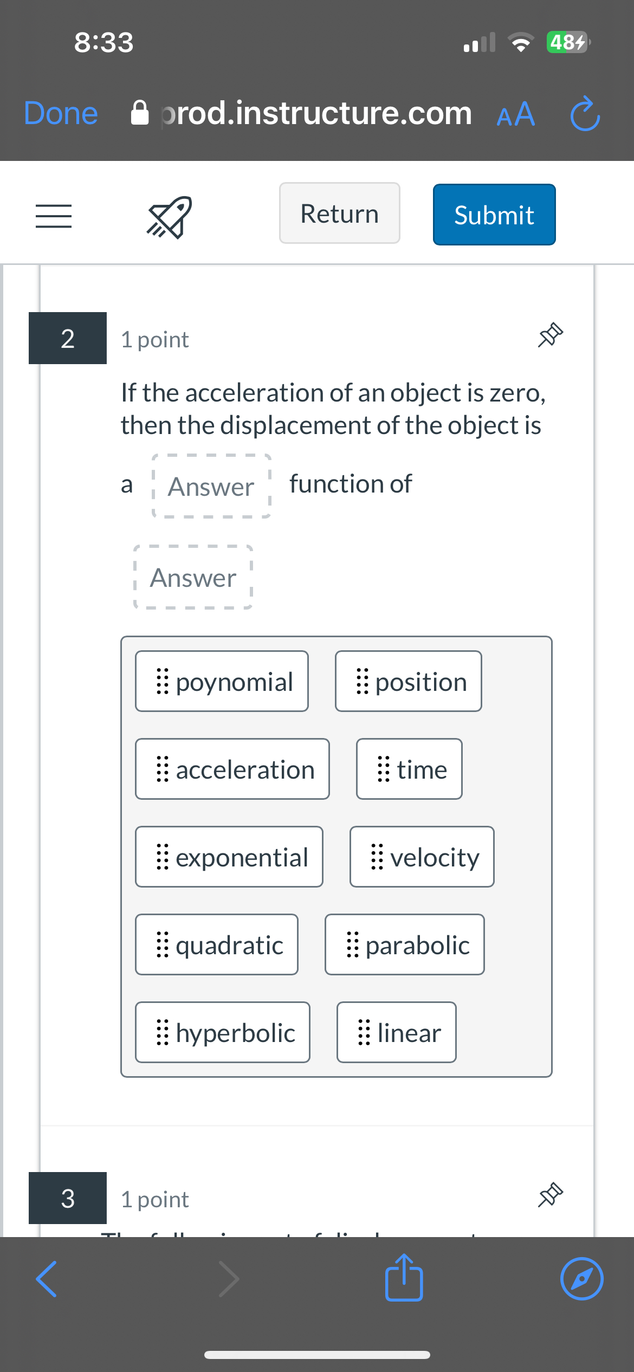Tap the second Answer blank
This screenshot has width=634, height=1372.
193,578
